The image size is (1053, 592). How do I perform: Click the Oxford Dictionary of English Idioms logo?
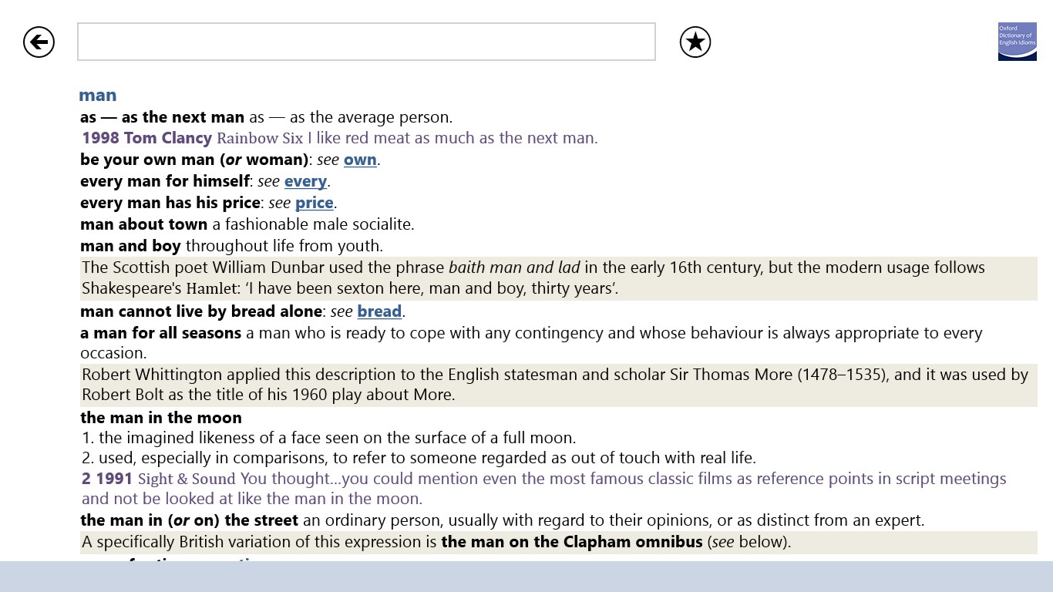coord(1017,42)
